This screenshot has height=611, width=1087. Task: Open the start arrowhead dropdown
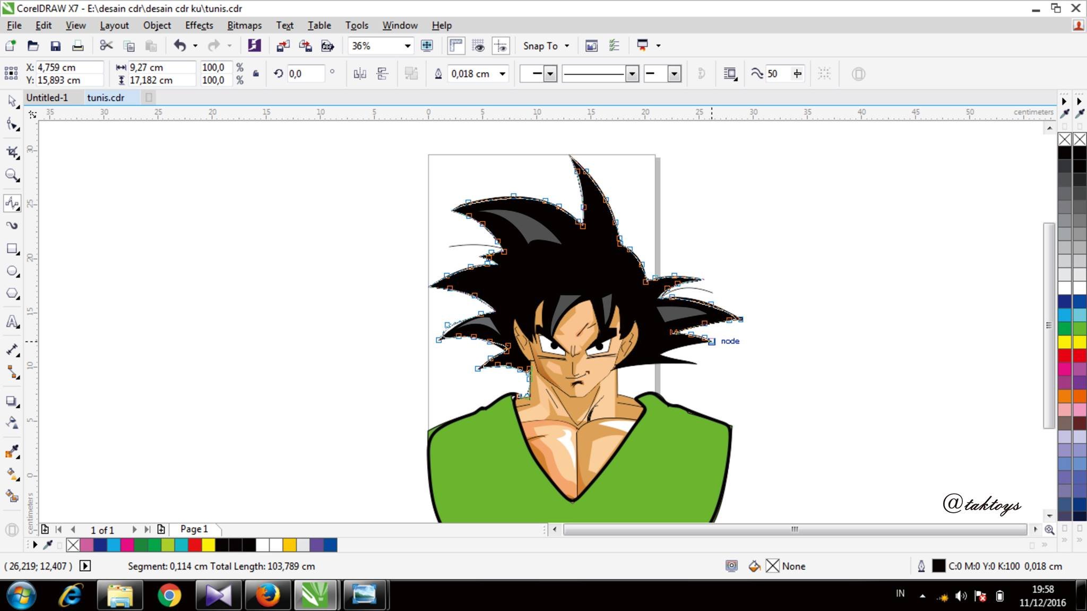pos(550,74)
